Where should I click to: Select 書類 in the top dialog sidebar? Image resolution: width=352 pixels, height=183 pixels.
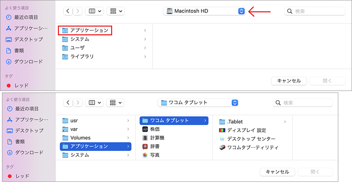point(15,51)
